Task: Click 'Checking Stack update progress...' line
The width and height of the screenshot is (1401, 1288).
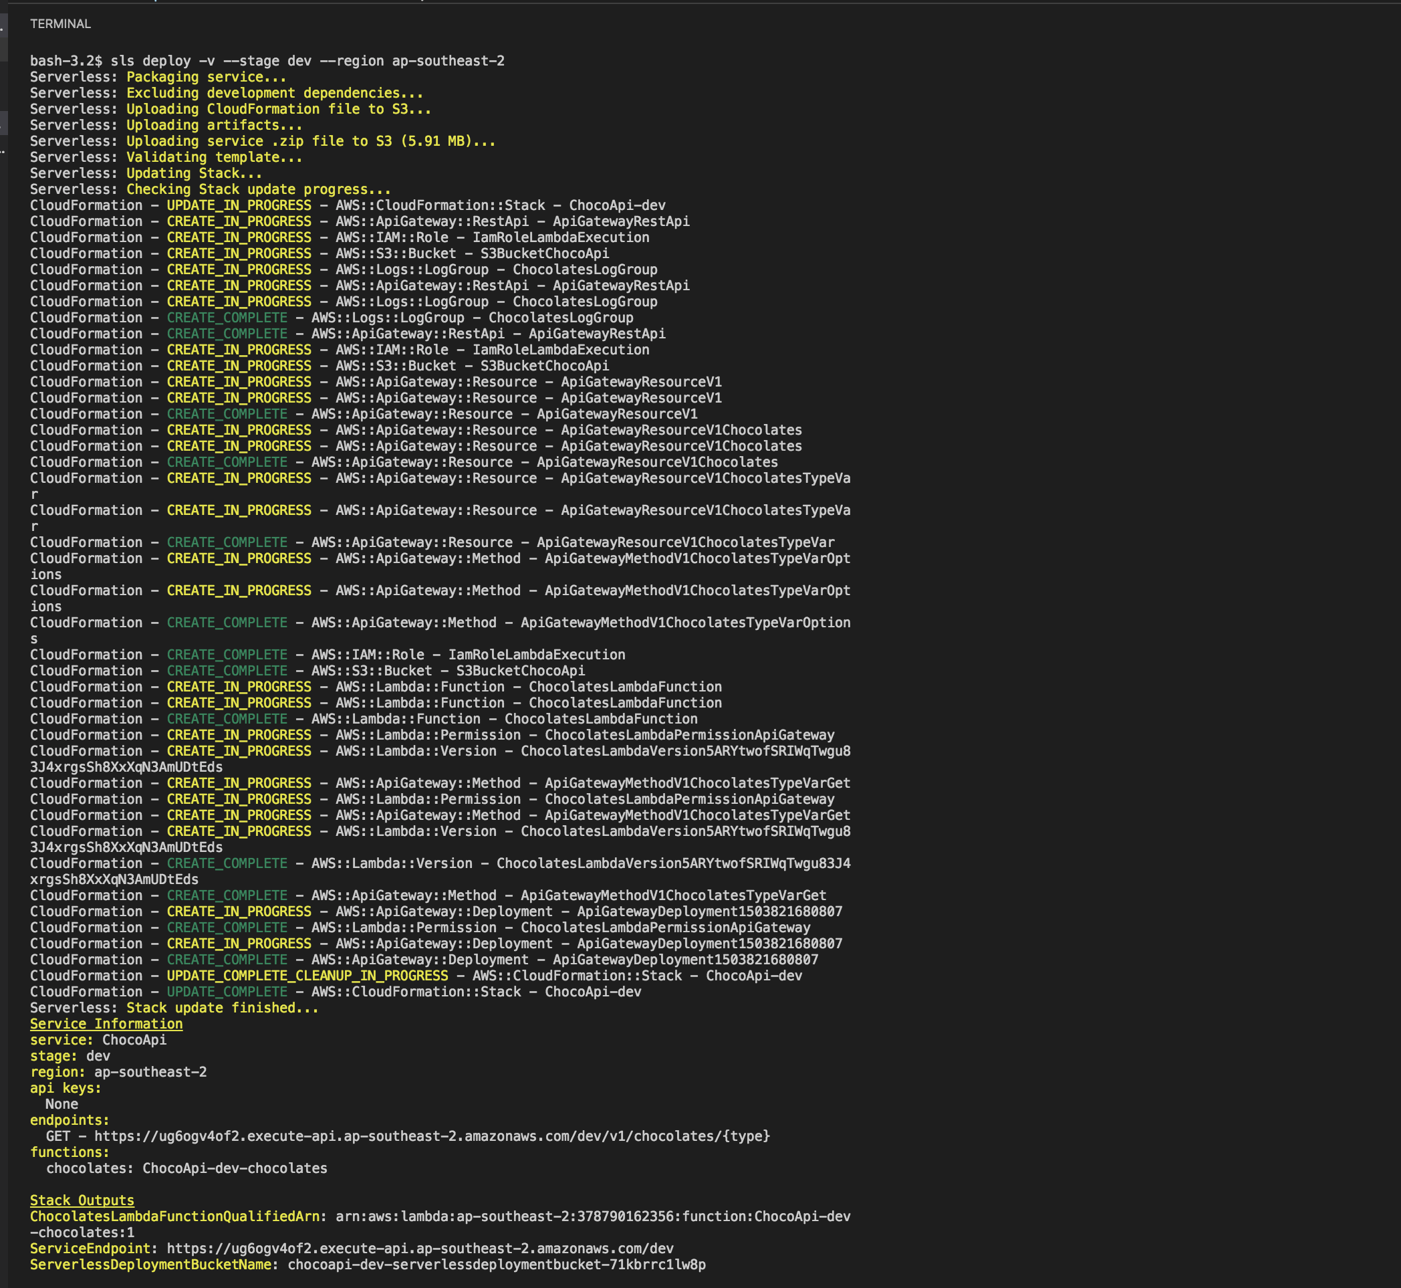Action: coord(211,189)
